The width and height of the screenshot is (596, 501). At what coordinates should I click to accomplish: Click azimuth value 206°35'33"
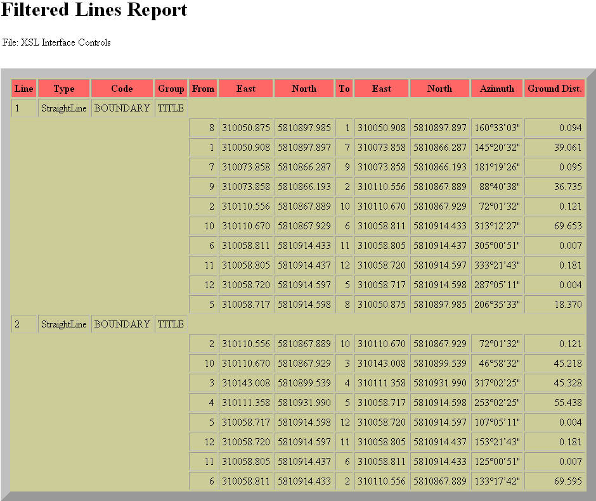[497, 305]
